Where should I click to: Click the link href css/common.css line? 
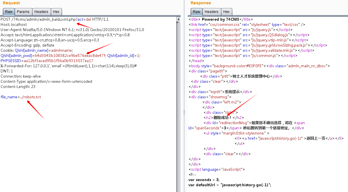(x=247, y=24)
